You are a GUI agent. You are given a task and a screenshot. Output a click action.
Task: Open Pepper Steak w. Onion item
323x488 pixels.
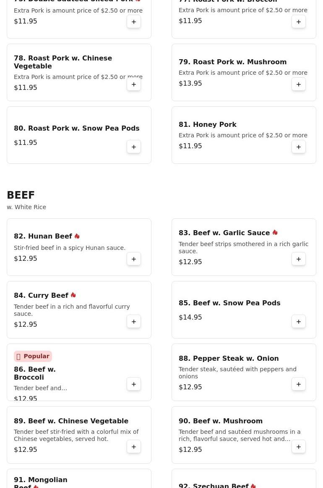point(229,359)
